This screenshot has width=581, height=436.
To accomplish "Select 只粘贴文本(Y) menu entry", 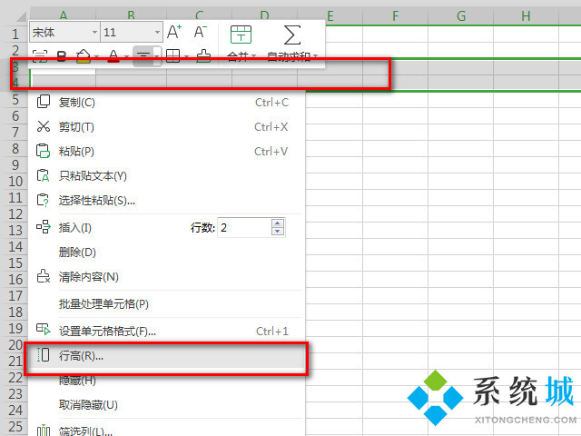I will click(x=166, y=175).
